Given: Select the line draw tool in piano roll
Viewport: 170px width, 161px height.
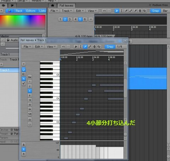Looking at the screenshot, I should tap(90, 47).
